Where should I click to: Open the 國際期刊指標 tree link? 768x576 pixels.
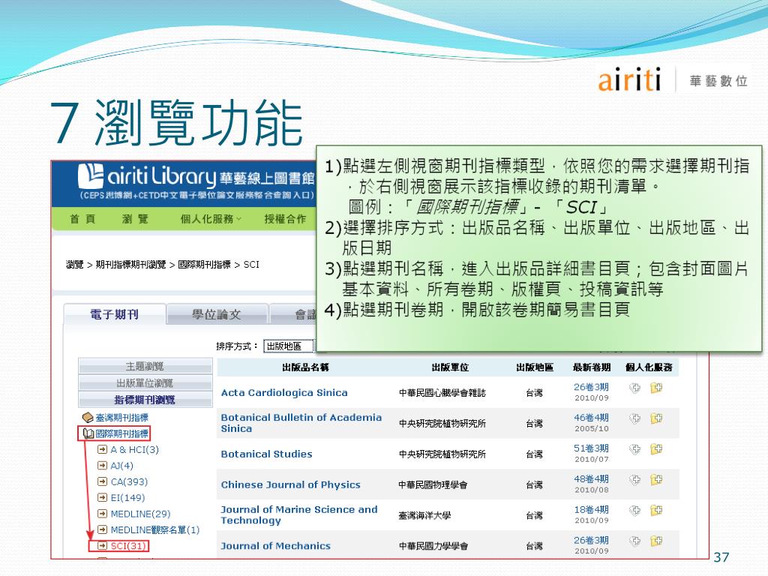pos(121,433)
